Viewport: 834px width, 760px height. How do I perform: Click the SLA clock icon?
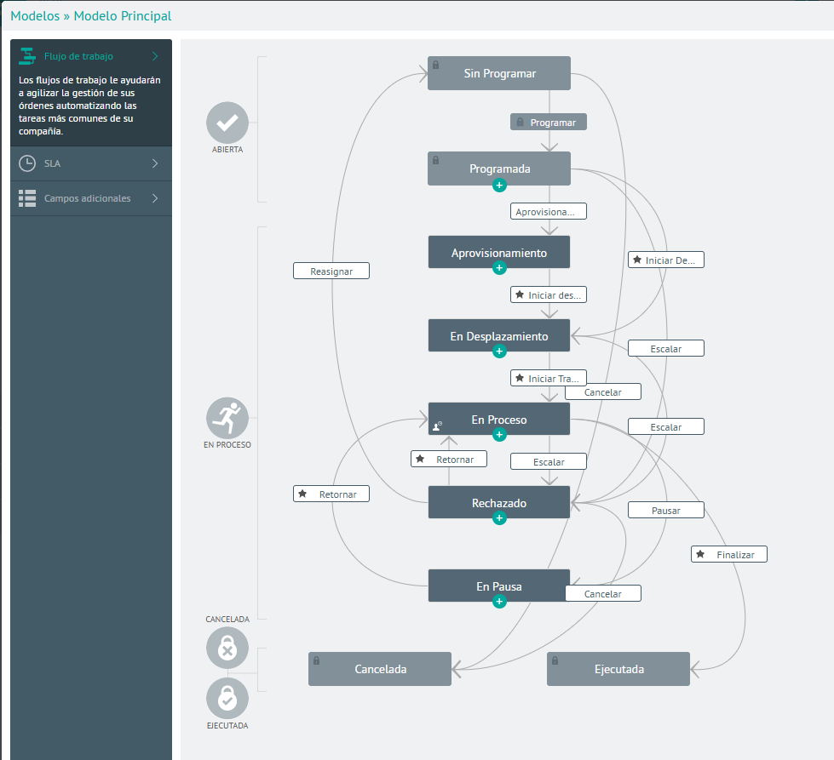click(27, 163)
